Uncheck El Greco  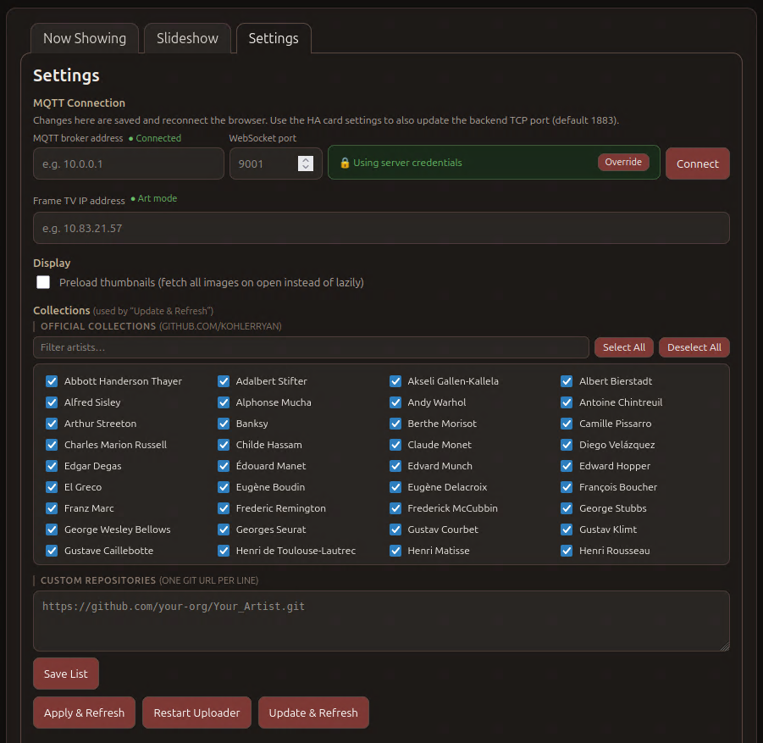(52, 487)
